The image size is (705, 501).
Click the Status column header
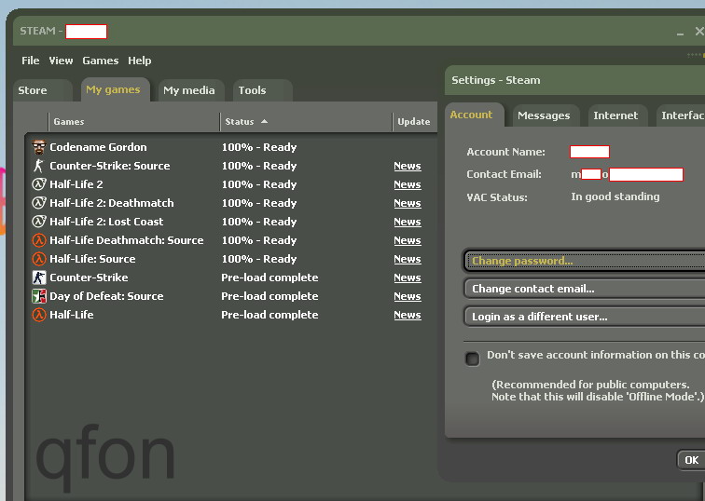306,122
